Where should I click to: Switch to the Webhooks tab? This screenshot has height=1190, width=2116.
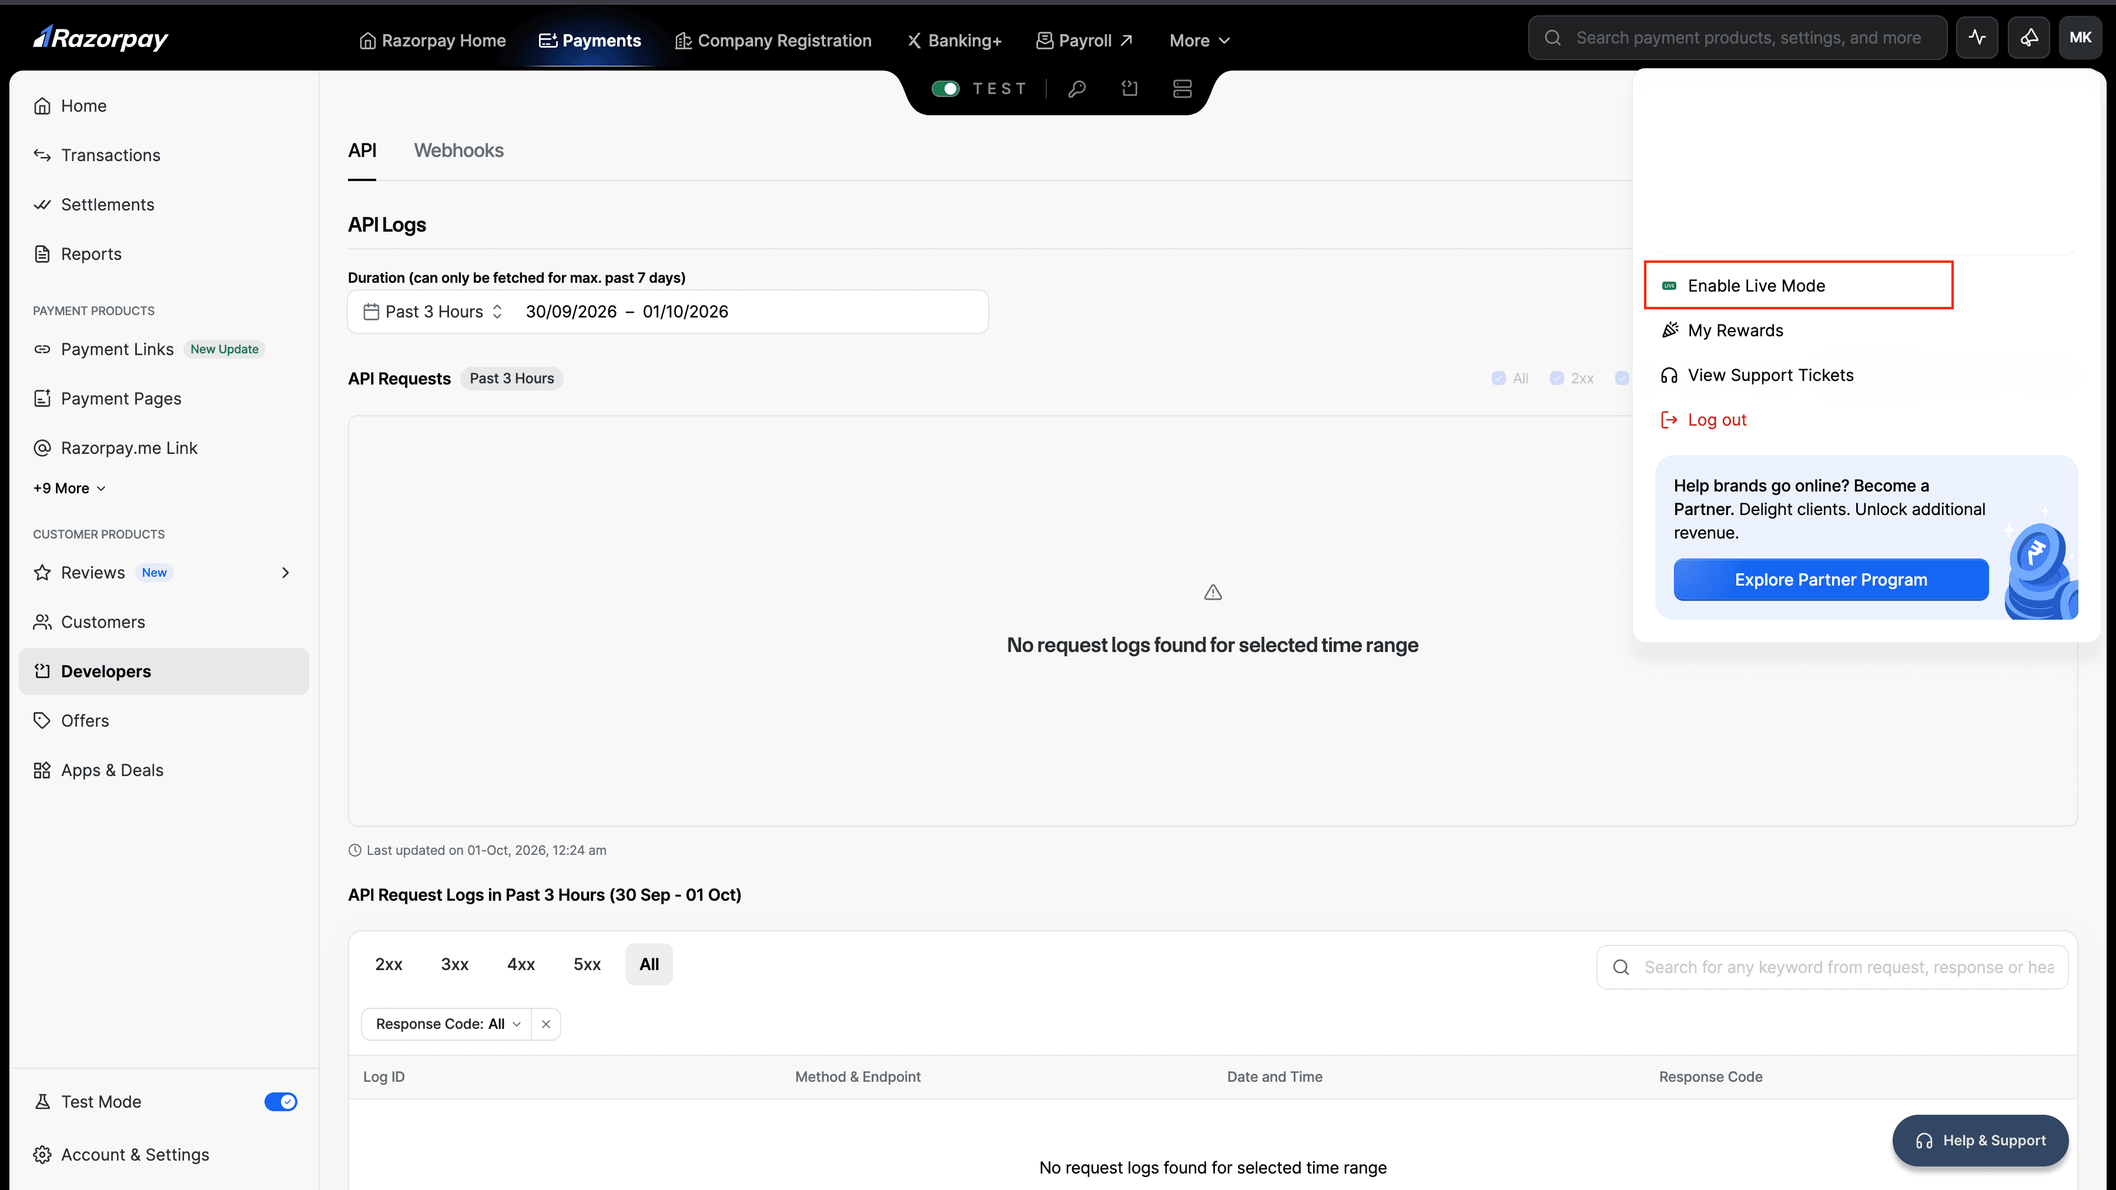coord(458,151)
